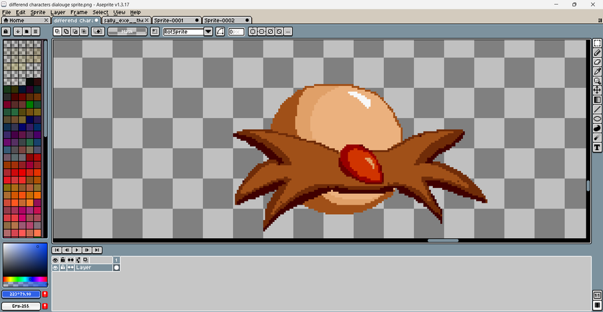Go to the previous frame

[67, 250]
